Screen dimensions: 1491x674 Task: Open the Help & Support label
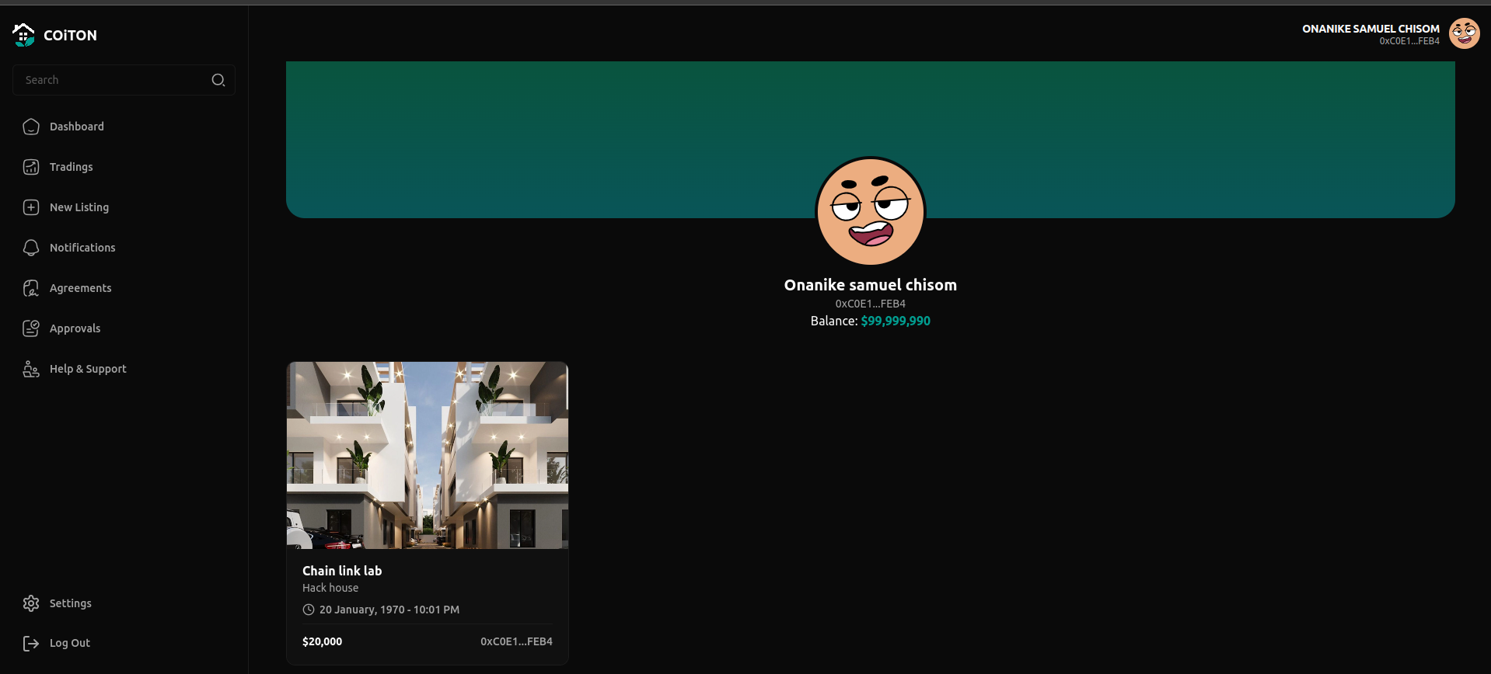(88, 369)
